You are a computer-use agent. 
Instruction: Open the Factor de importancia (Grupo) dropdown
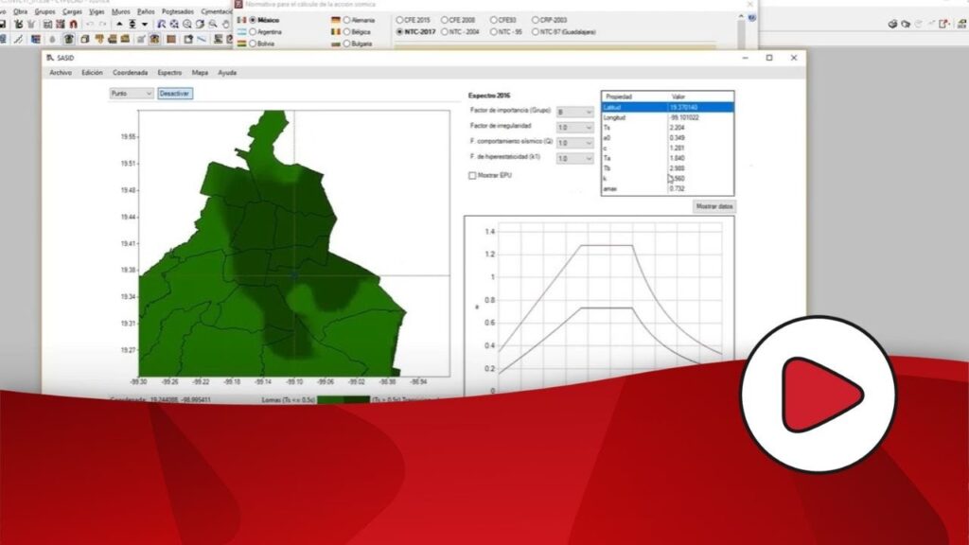tap(575, 112)
